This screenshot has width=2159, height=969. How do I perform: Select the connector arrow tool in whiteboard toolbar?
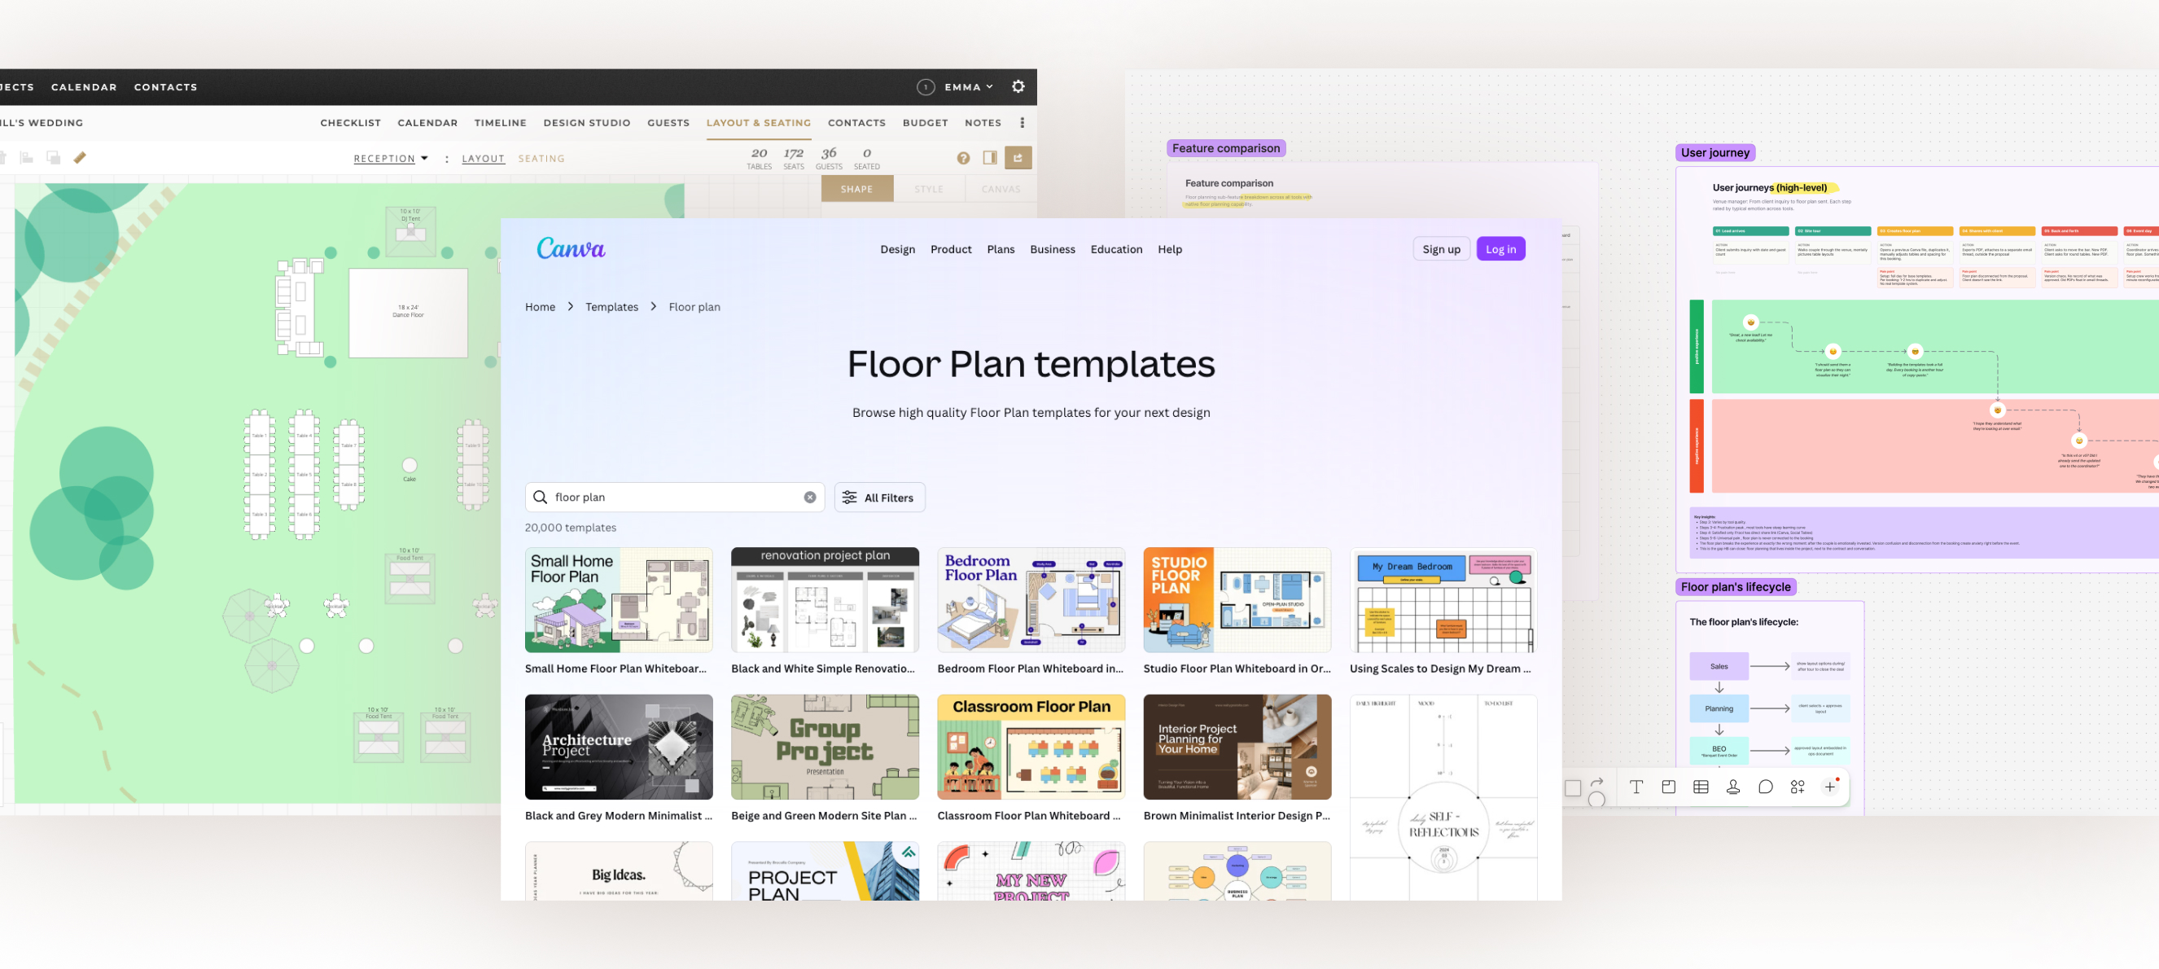coord(1596,782)
